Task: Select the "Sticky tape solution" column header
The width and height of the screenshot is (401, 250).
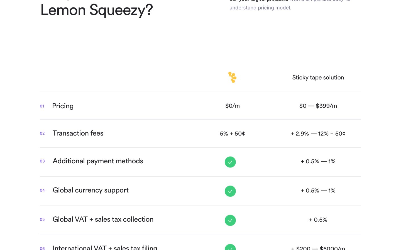Action: [x=318, y=77]
